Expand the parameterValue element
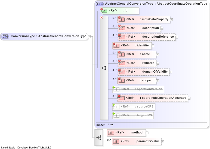Screen dimensions: 210x149 [x=163, y=142]
